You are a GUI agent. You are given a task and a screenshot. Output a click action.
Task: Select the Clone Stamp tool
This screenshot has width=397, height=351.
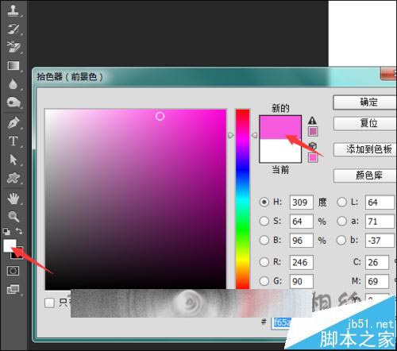13,10
